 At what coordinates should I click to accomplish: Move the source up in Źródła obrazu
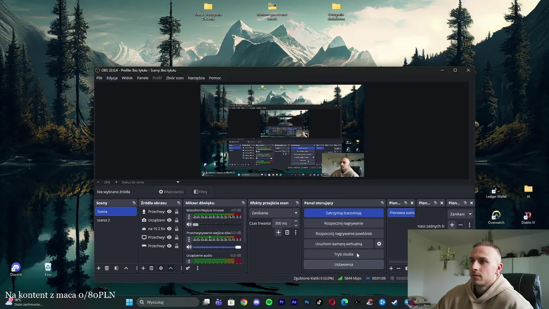pyautogui.click(x=171, y=268)
